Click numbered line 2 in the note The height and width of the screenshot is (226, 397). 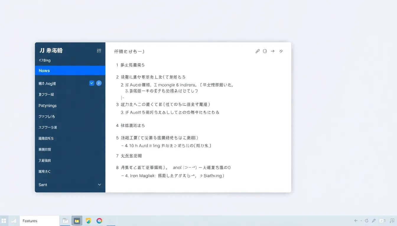[x=151, y=77]
